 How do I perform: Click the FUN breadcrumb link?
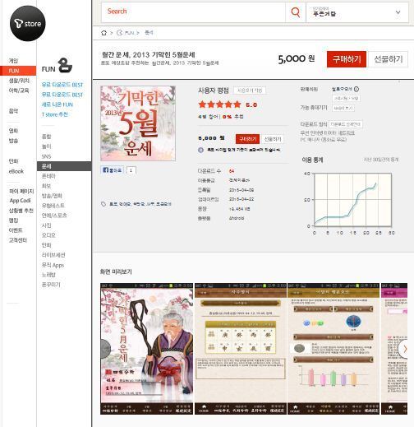pos(126,33)
